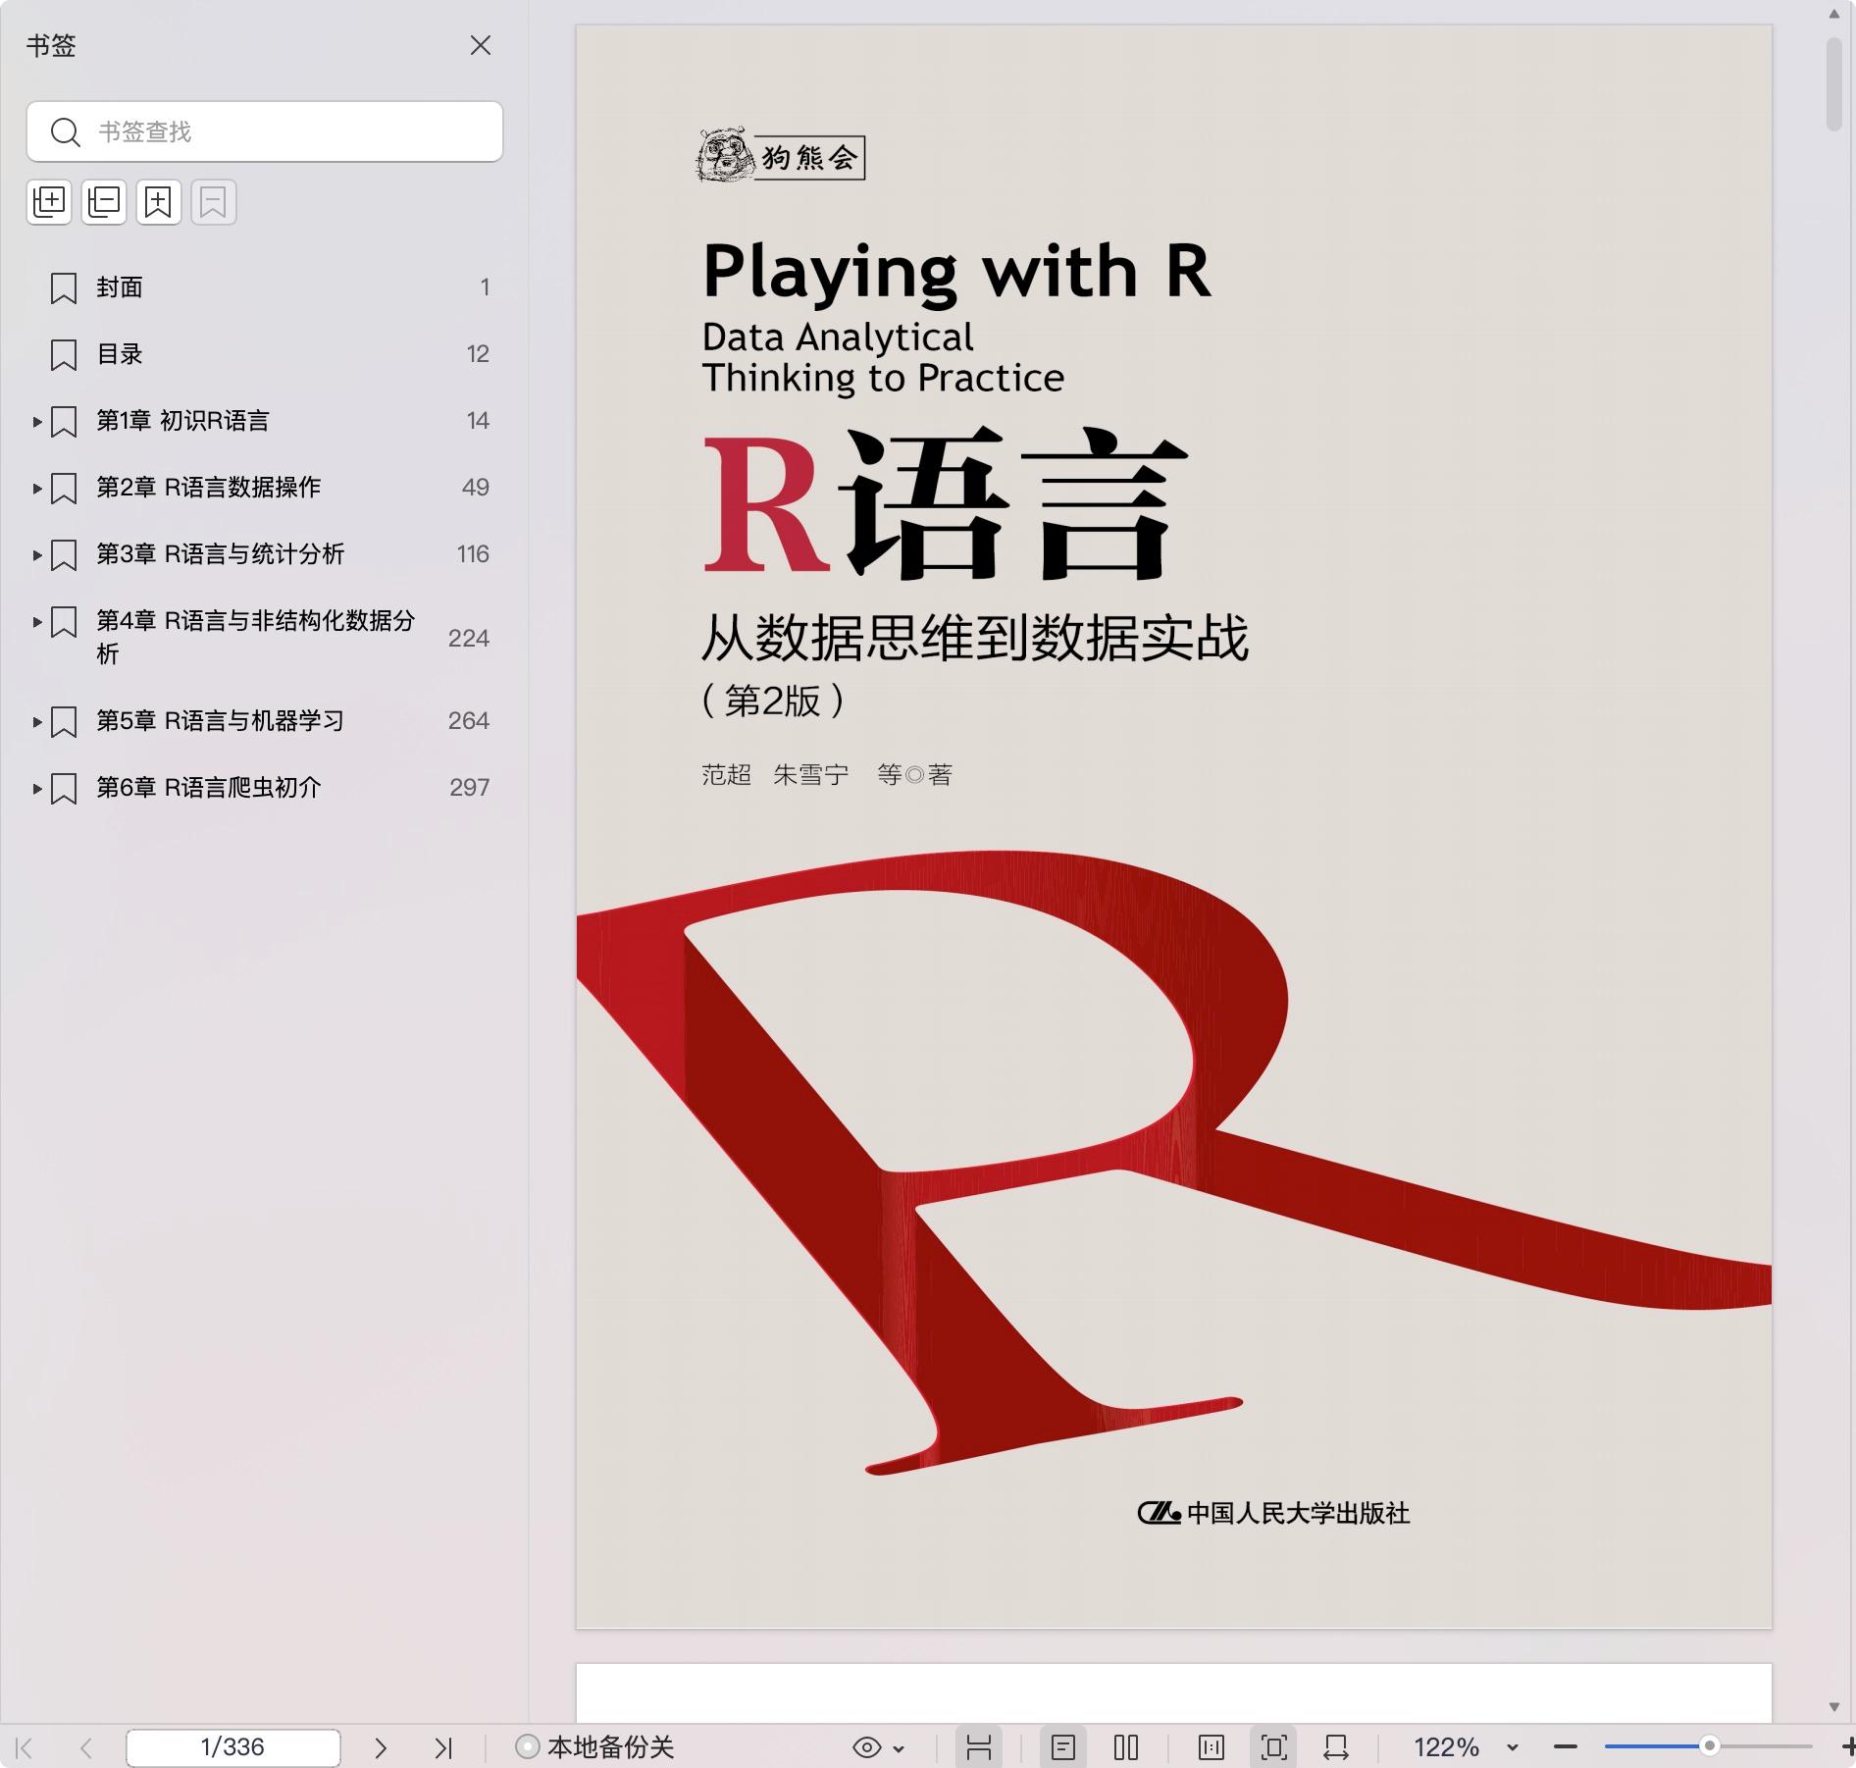
Task: Switch to two-page view
Action: coord(1126,1747)
